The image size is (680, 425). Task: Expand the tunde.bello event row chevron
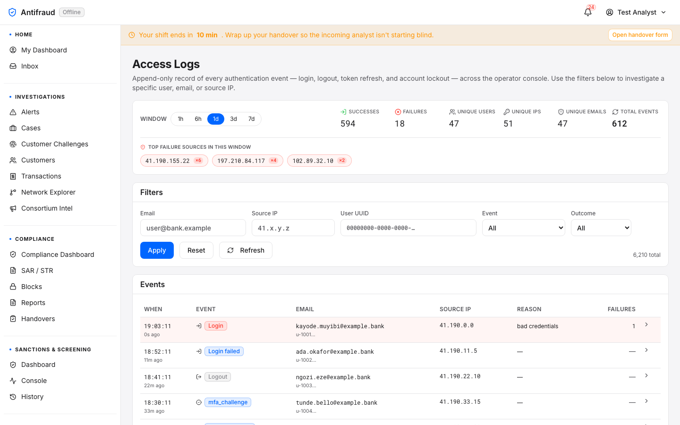click(646, 401)
